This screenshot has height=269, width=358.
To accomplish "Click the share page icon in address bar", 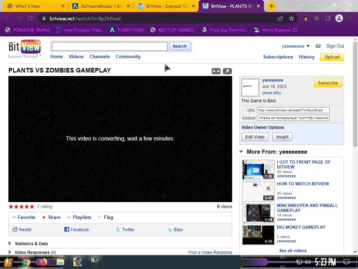I will pos(280,19).
